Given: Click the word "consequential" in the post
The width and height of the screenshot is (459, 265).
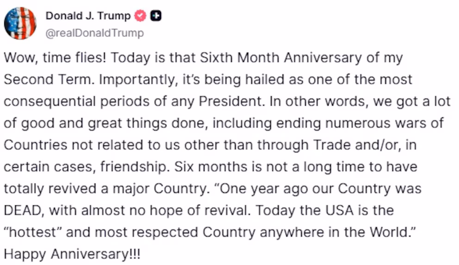Looking at the screenshot, I should pyautogui.click(x=51, y=101).
